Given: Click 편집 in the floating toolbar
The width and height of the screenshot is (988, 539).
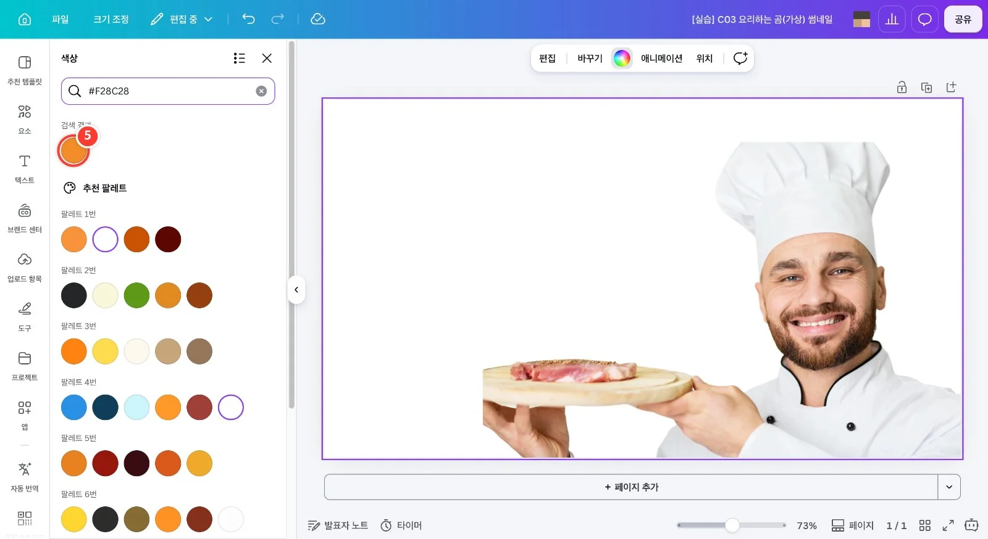Looking at the screenshot, I should tap(547, 58).
